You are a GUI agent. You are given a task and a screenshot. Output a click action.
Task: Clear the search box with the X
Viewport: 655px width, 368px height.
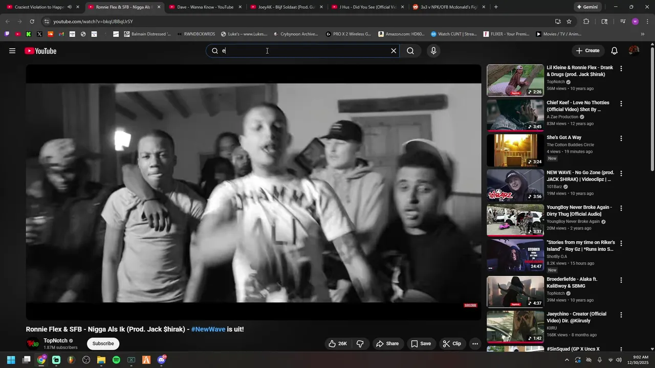394,51
